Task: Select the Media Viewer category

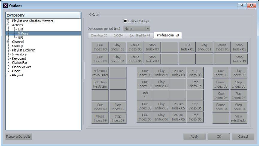Action: pos(22,67)
